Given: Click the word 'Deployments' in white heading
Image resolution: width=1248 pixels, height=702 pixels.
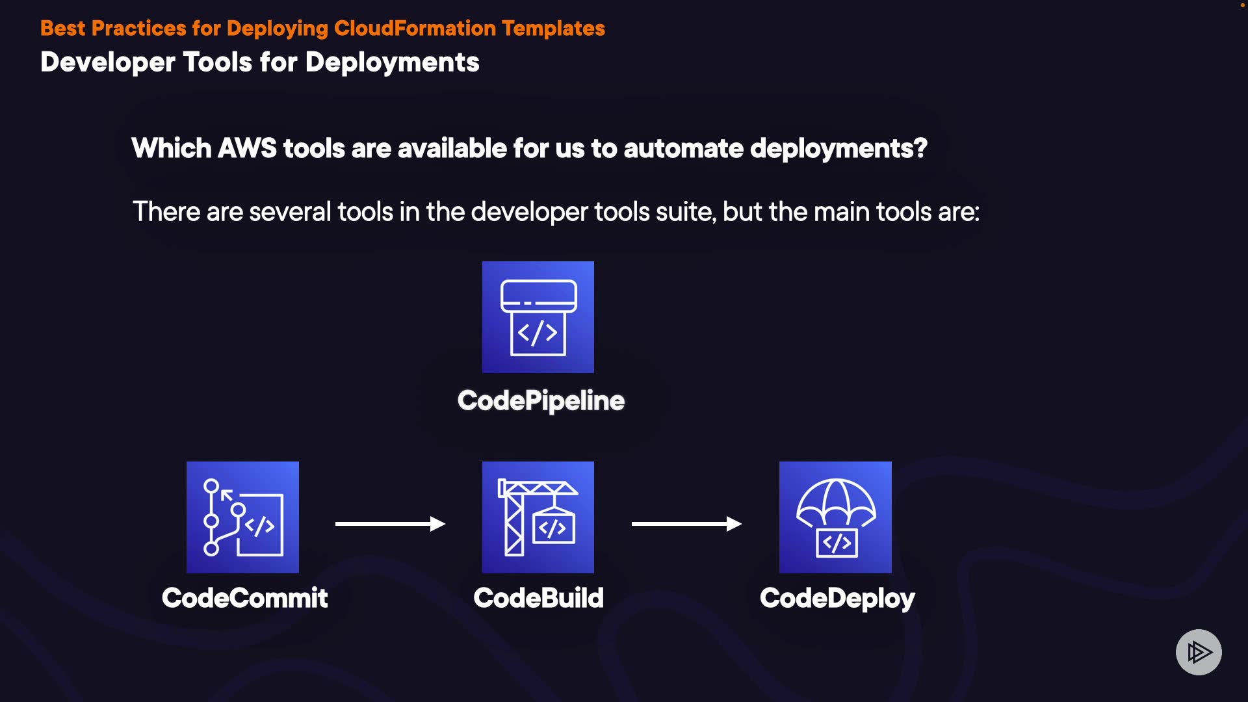Looking at the screenshot, I should pos(392,62).
